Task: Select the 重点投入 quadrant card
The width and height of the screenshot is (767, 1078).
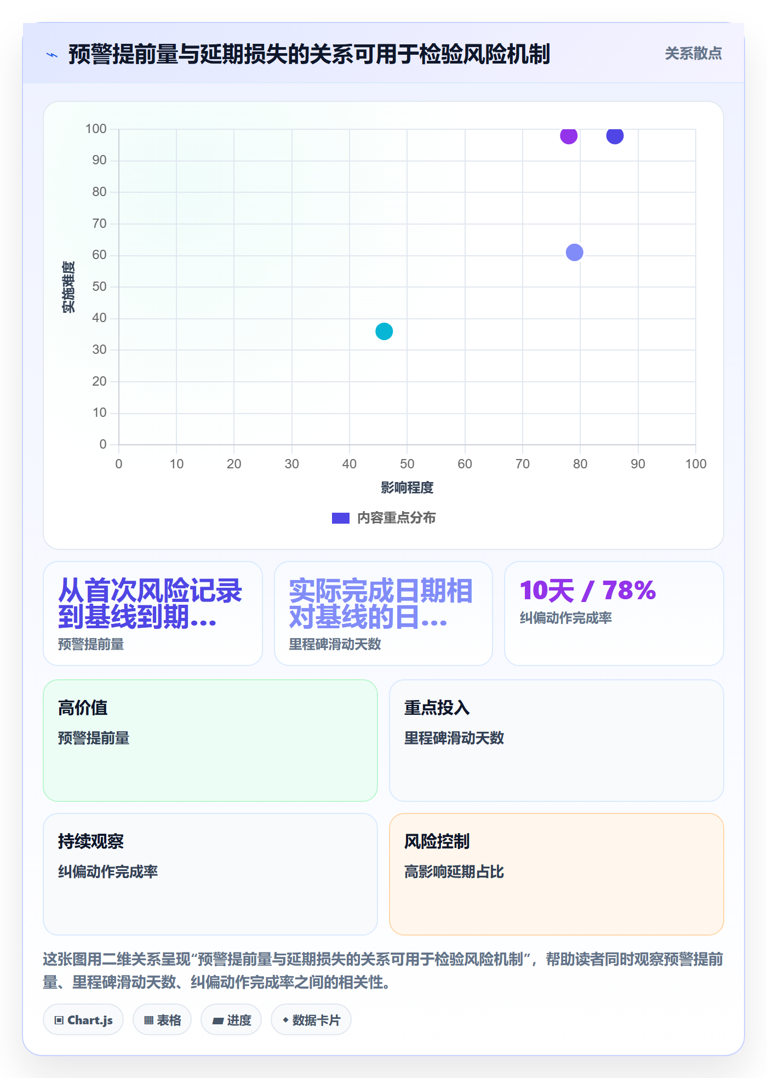Action: (557, 741)
